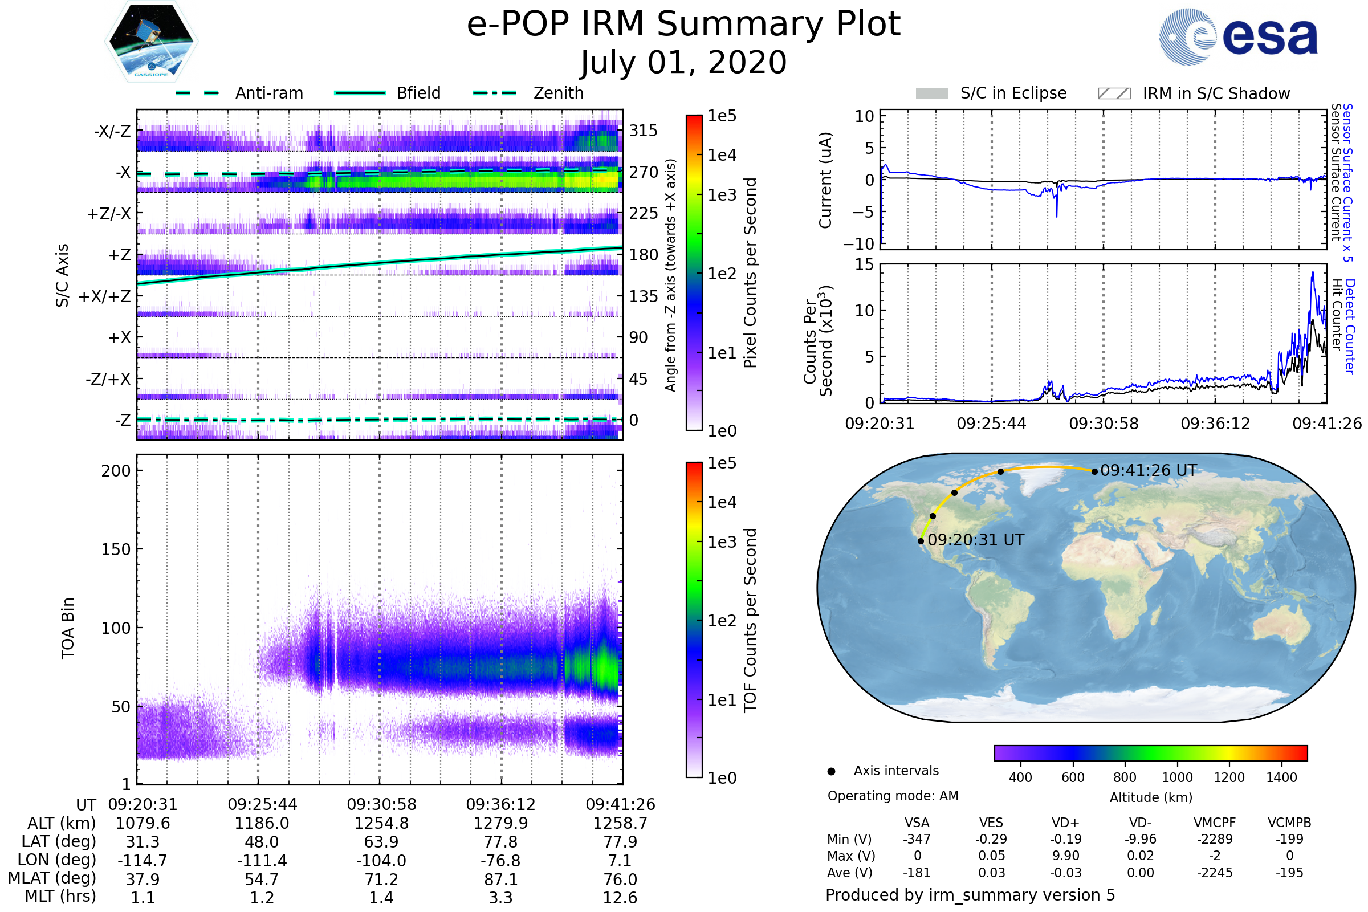Click the IRM in S/C Shadow hatched swatch
Image resolution: width=1368 pixels, height=912 pixels.
coord(1114,93)
